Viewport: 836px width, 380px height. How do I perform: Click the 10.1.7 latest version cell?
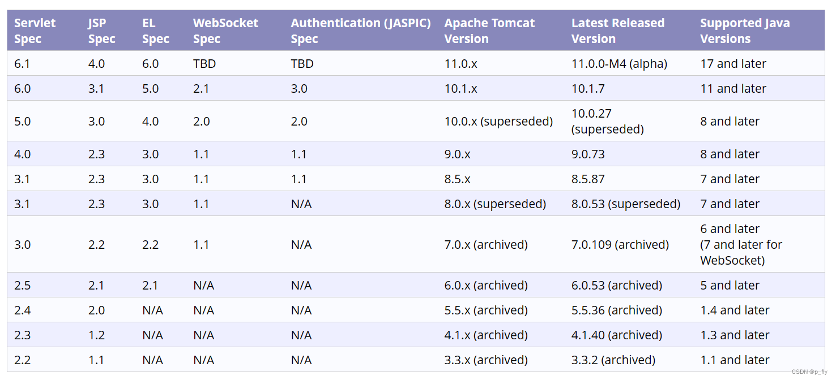[x=588, y=89]
